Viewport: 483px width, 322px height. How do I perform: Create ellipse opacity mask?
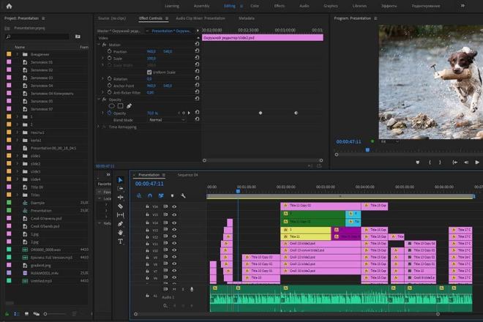pos(112,106)
